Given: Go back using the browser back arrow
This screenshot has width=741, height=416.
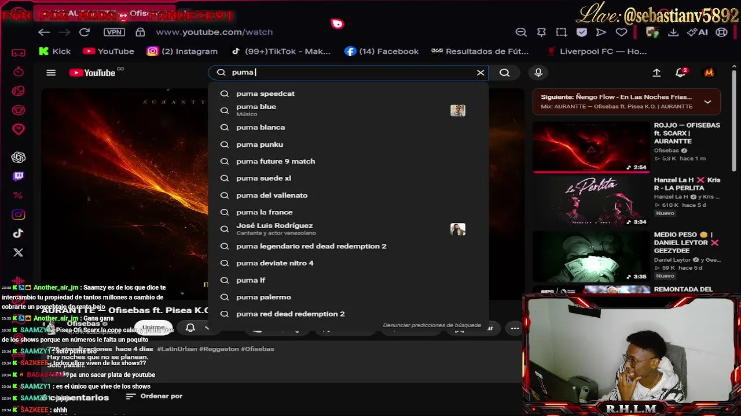Looking at the screenshot, I should coord(44,32).
